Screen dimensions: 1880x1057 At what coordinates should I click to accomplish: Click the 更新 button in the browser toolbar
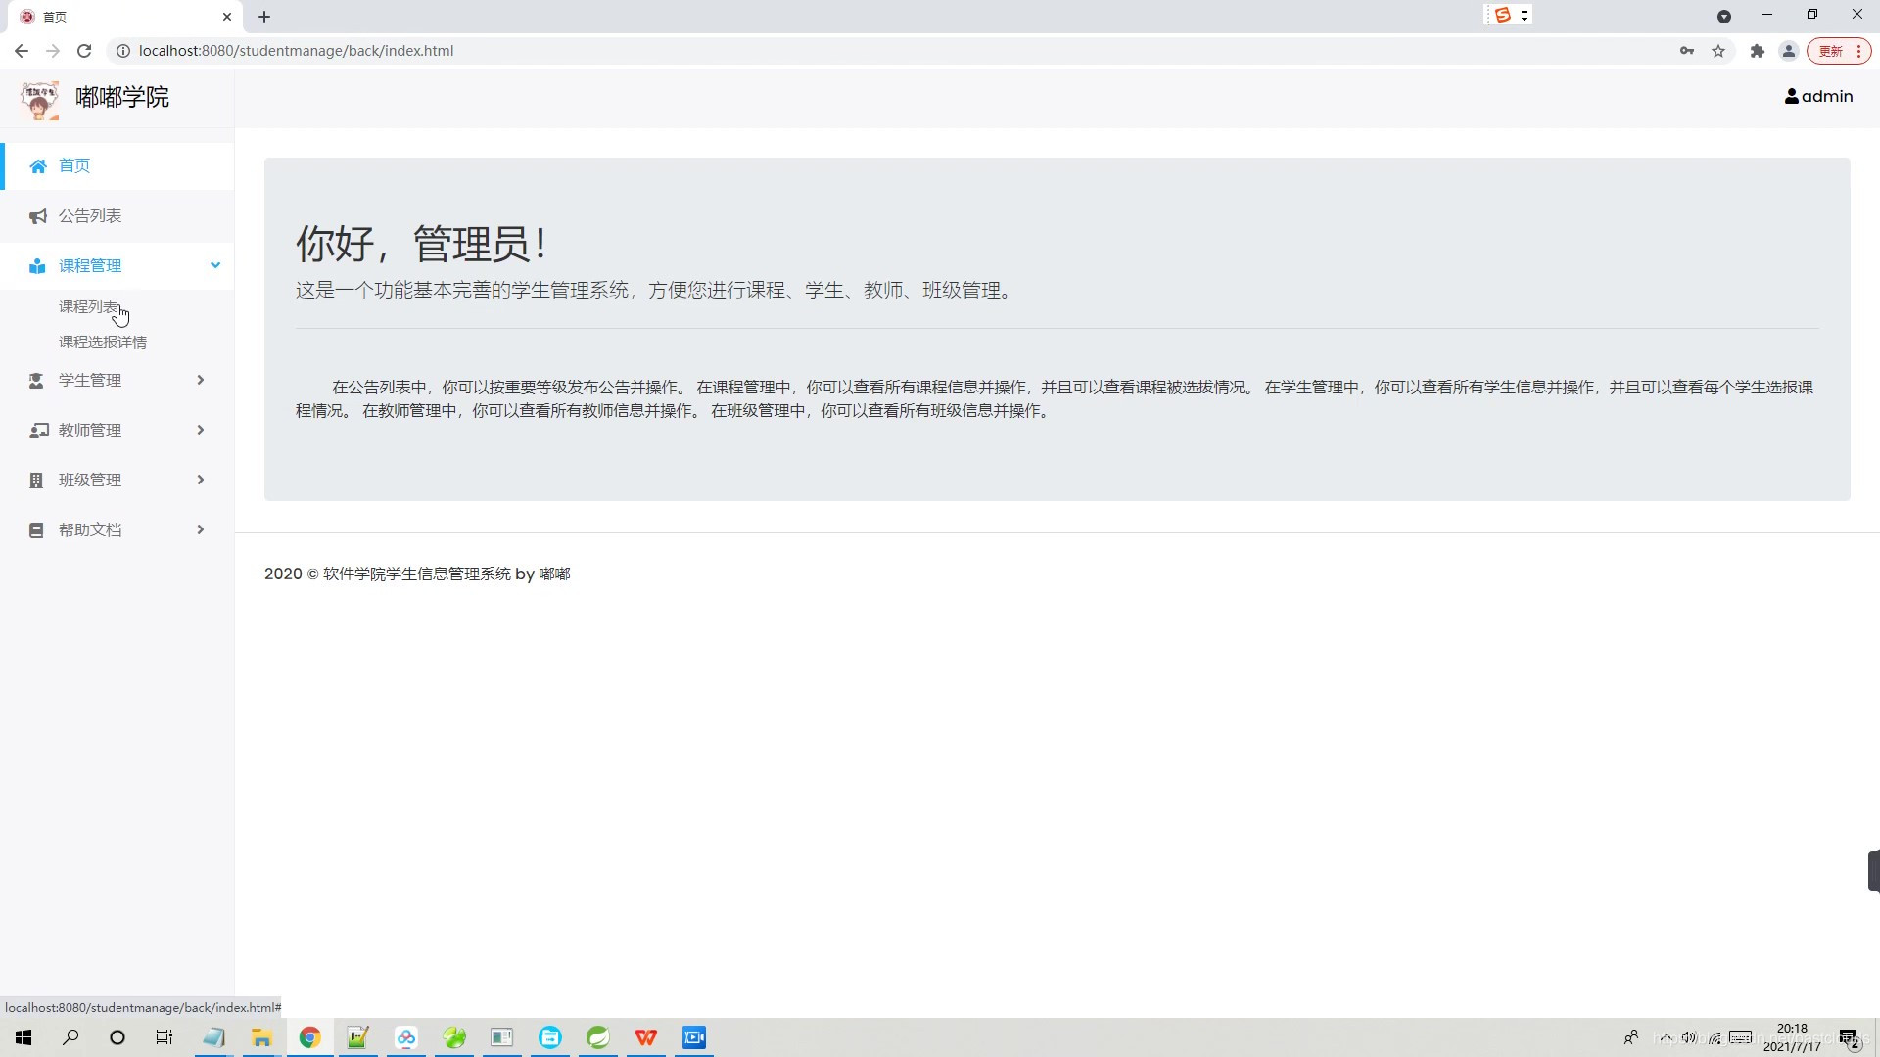[x=1832, y=51]
